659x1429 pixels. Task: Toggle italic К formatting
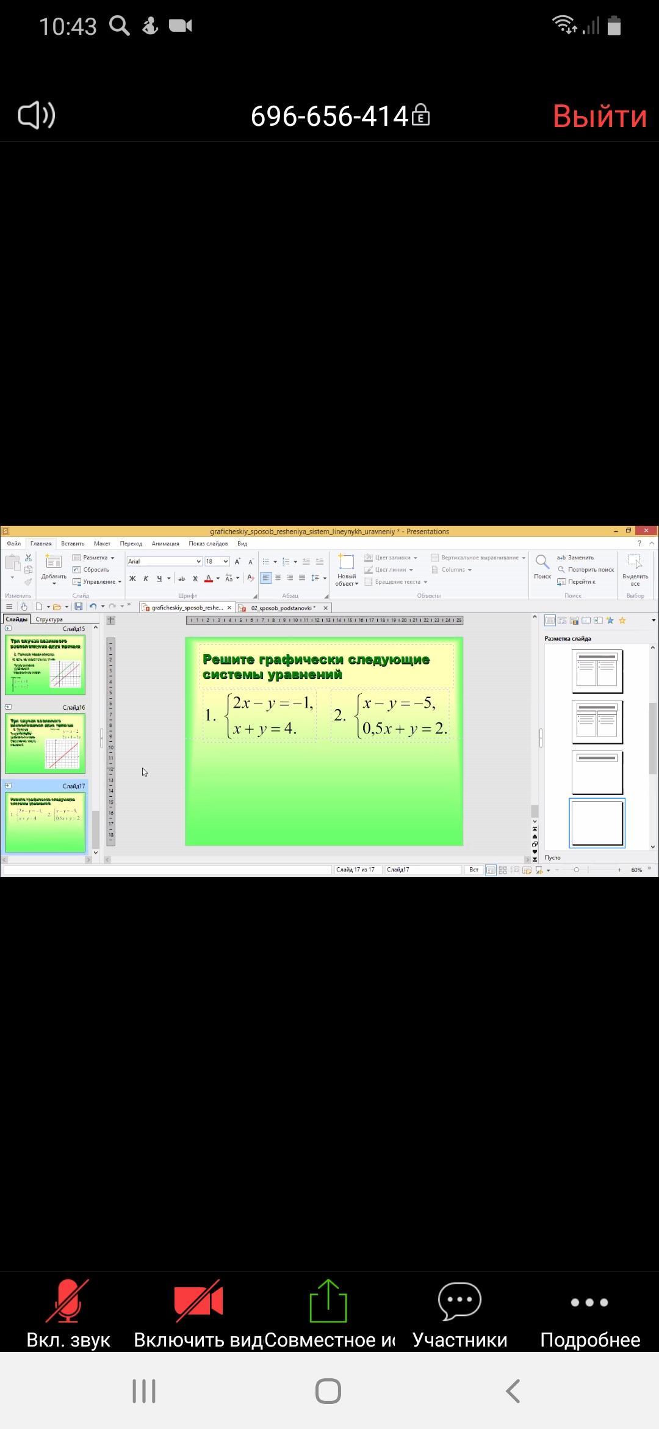click(146, 578)
